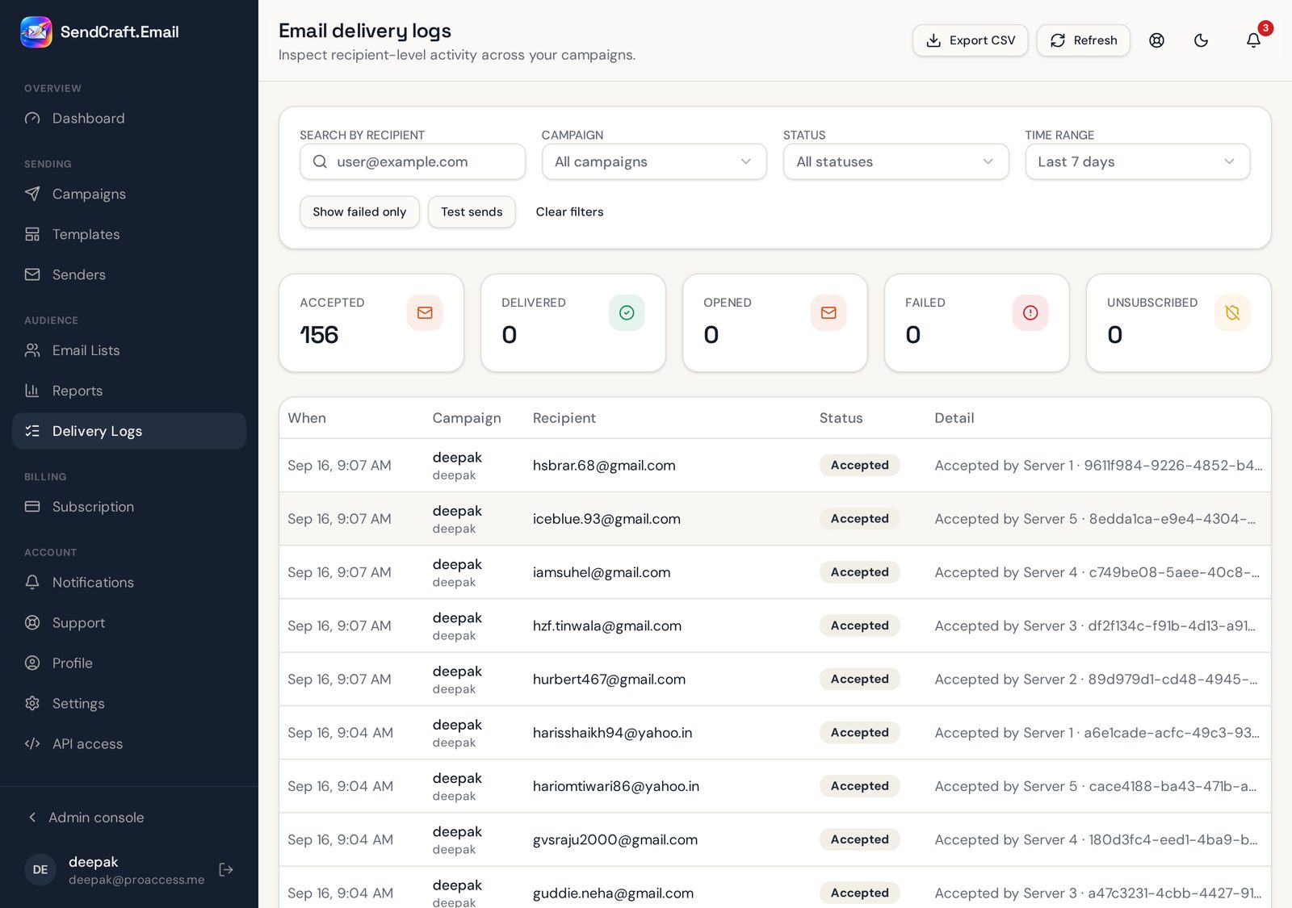Click recipient iceblue.93@gmail.com

coord(606,519)
